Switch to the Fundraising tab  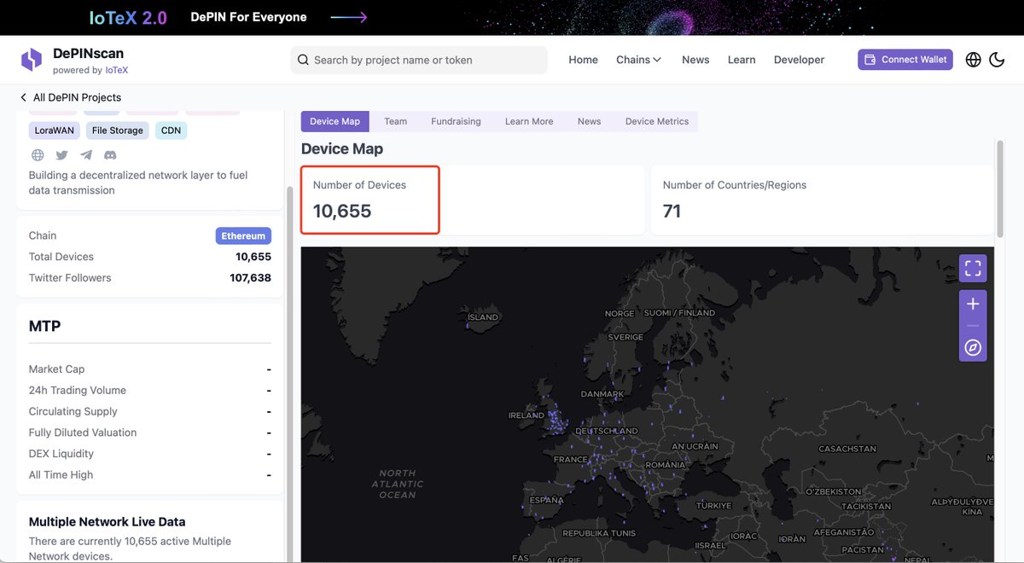(456, 121)
